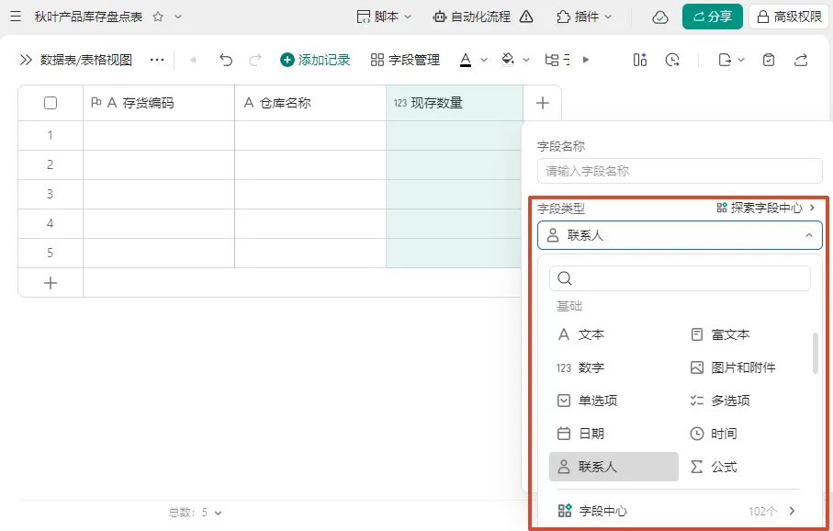Viewport: 833px width, 531px height.
Task: Open the fill color bucket tool
Action: 508,60
